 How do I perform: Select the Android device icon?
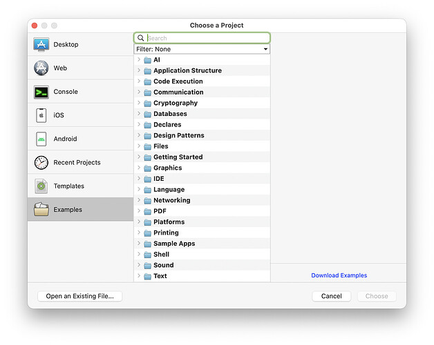(x=41, y=139)
